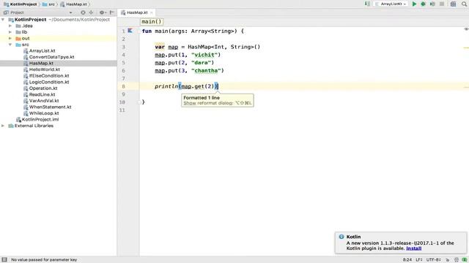Click the gray Stop button
This screenshot has width=469, height=263.
[x=442, y=4]
